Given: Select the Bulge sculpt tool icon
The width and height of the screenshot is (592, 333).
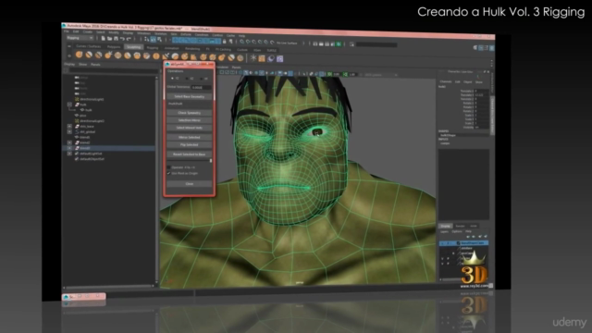Looking at the screenshot, I should 222,57.
